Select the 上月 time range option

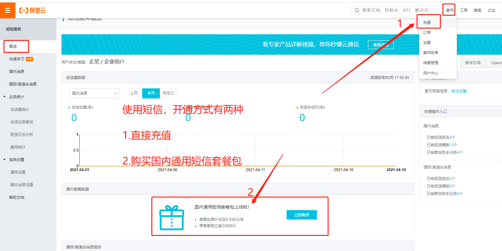(x=134, y=93)
